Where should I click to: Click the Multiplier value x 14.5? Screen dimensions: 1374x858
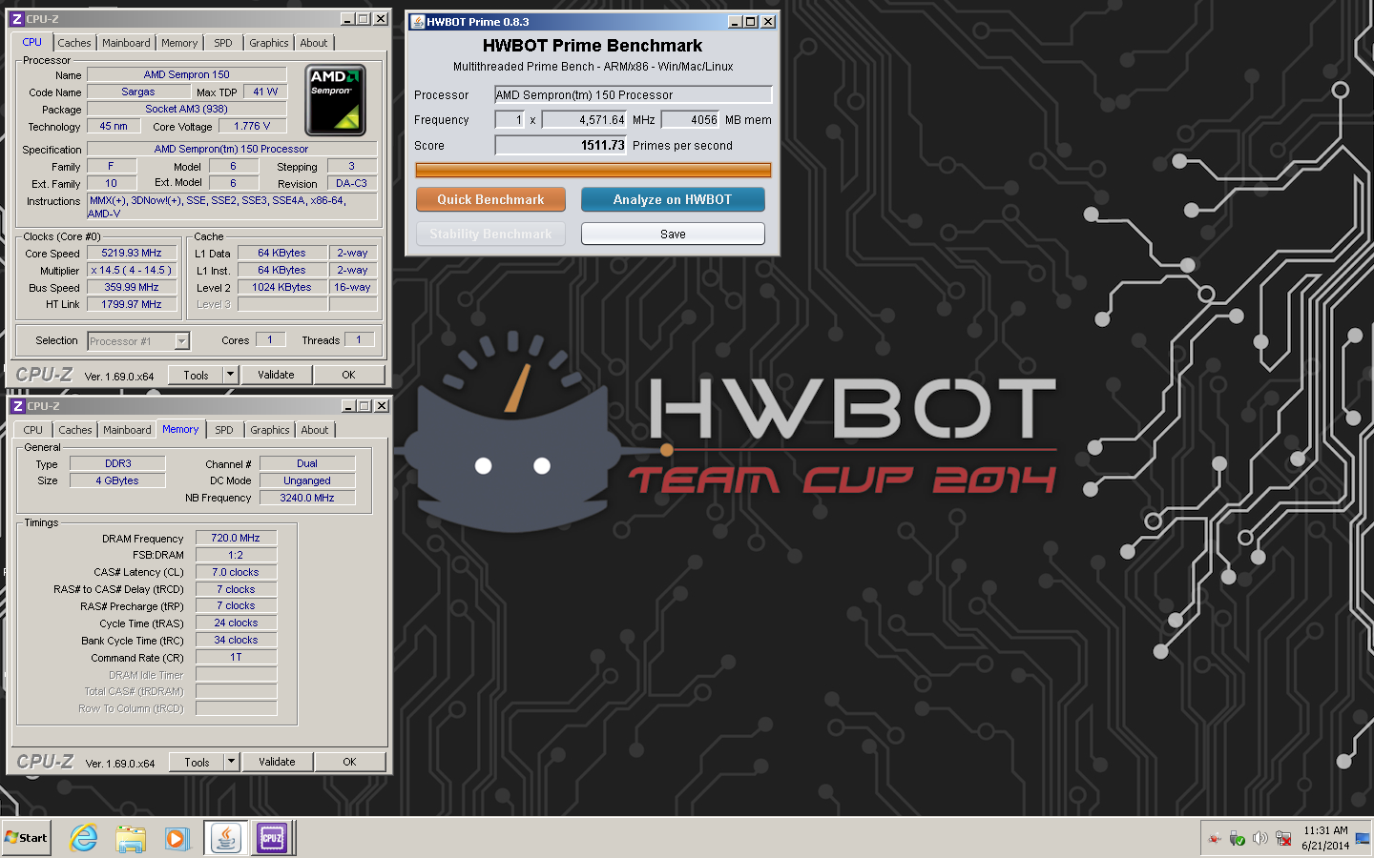[x=132, y=270]
